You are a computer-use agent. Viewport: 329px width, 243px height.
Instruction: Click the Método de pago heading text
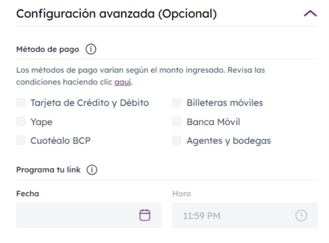click(48, 49)
